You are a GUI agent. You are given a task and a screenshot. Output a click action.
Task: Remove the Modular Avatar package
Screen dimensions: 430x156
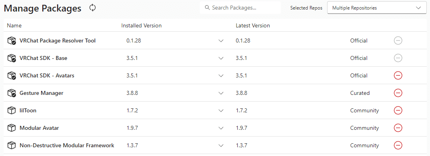(398, 128)
